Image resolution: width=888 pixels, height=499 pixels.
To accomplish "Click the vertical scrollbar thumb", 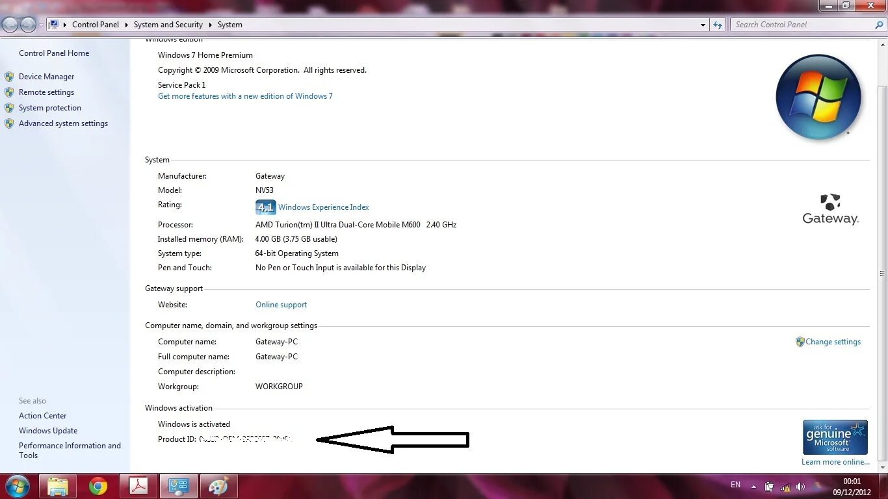I will tap(882, 274).
